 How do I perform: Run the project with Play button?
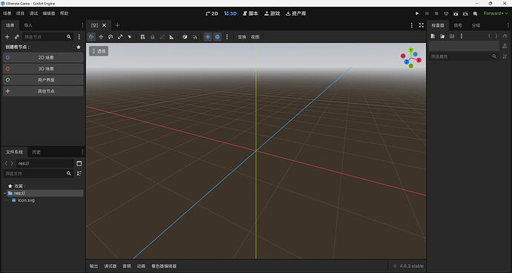coord(417,13)
